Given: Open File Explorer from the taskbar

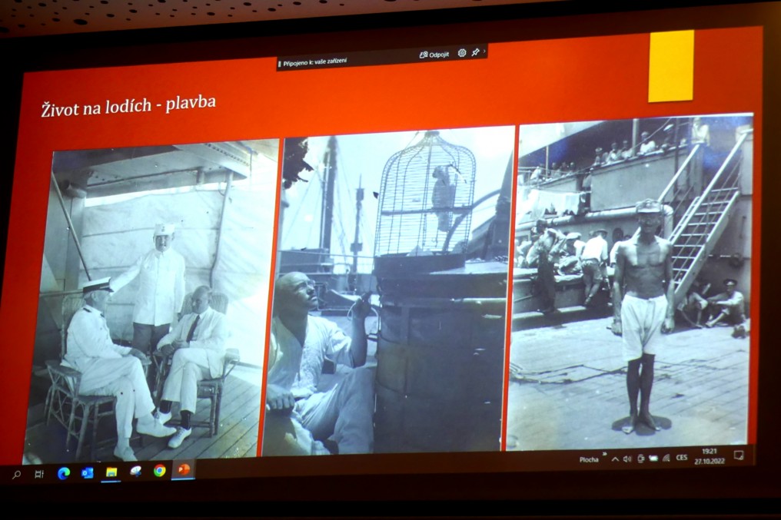Looking at the screenshot, I should 111,472.
